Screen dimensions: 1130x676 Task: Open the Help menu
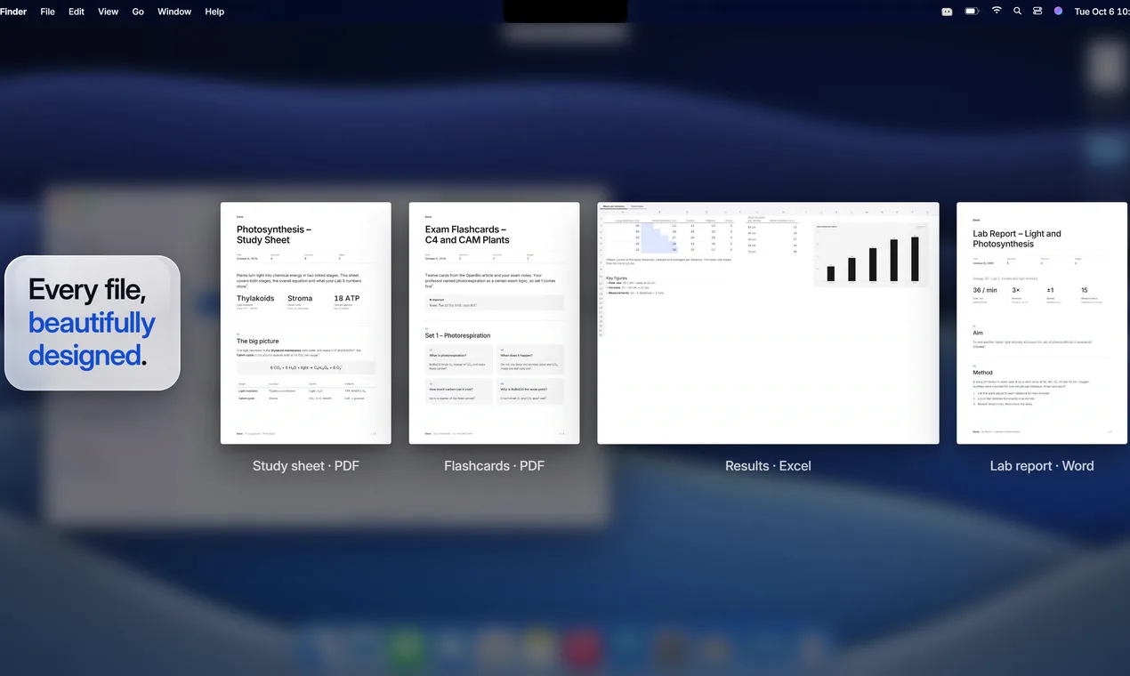(x=214, y=12)
